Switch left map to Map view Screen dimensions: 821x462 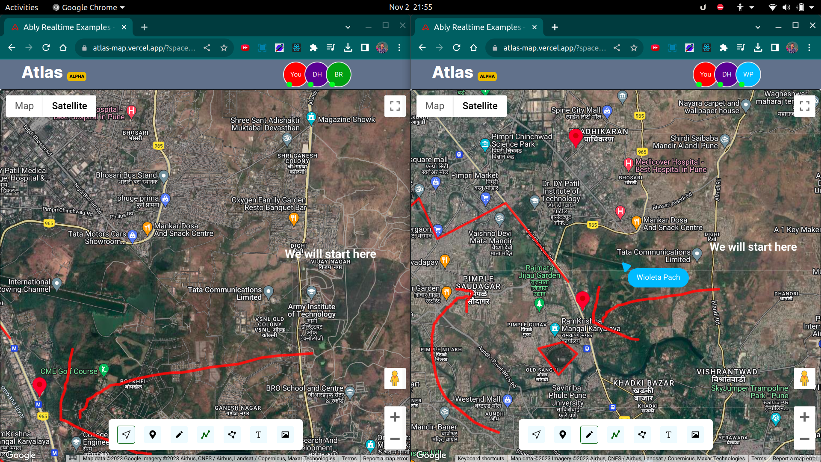[24, 106]
